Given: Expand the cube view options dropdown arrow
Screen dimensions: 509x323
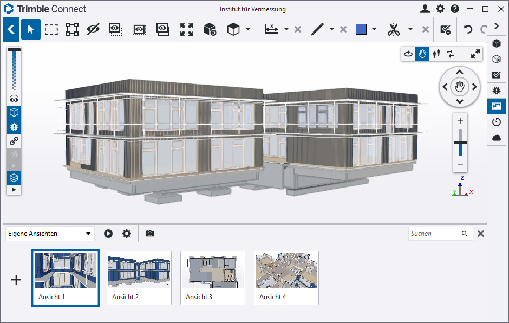Looking at the screenshot, I should (248, 29).
